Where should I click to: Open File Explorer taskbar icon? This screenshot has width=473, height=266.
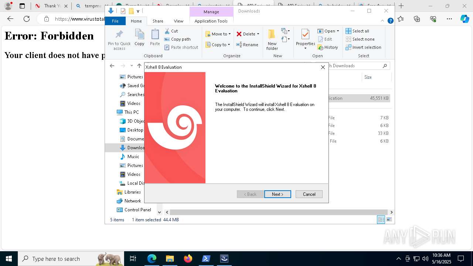170,259
